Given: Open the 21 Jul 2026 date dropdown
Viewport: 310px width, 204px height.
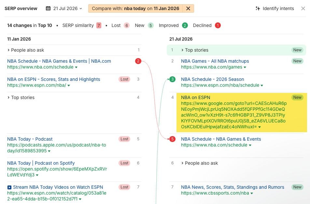Looking at the screenshot, I should point(68,8).
